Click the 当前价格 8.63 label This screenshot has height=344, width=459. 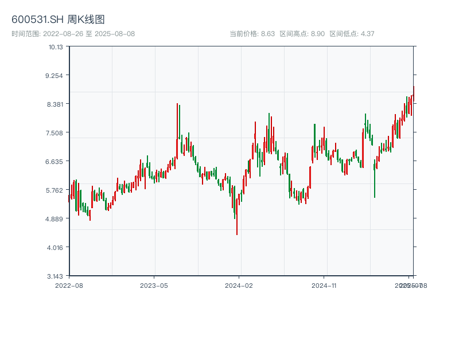point(252,34)
